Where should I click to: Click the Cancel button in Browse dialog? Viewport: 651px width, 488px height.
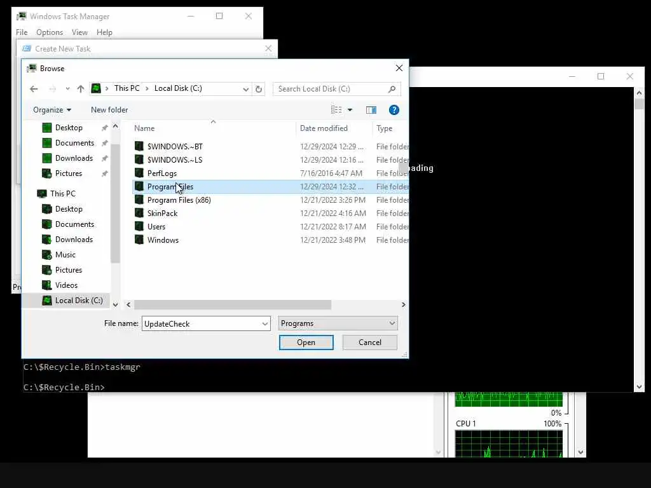tap(369, 342)
